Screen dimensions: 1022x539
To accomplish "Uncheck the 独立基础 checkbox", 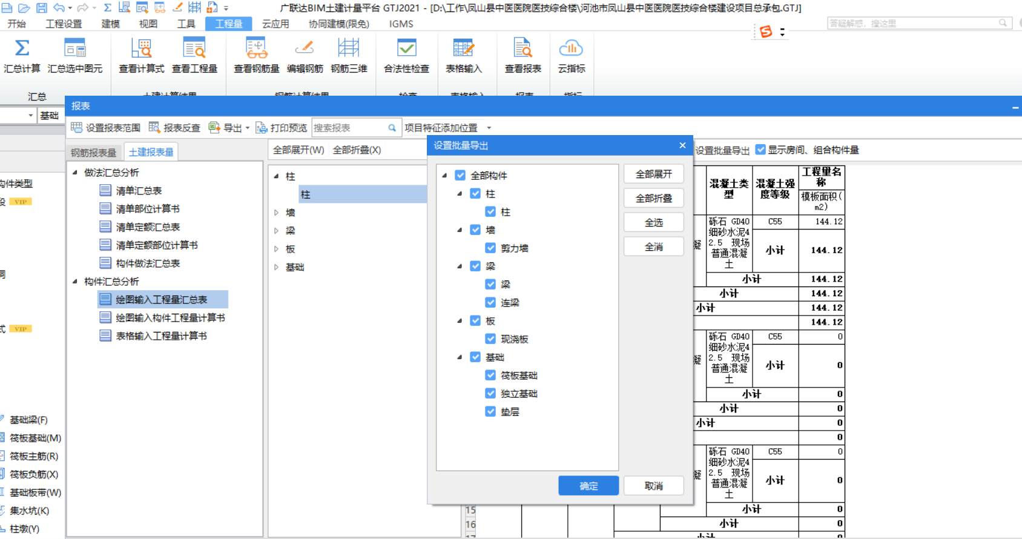I will tap(490, 393).
